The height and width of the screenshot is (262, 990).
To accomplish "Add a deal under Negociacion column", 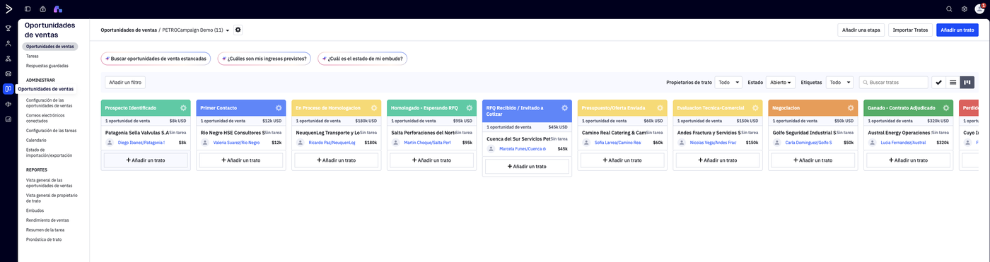I will coord(813,160).
